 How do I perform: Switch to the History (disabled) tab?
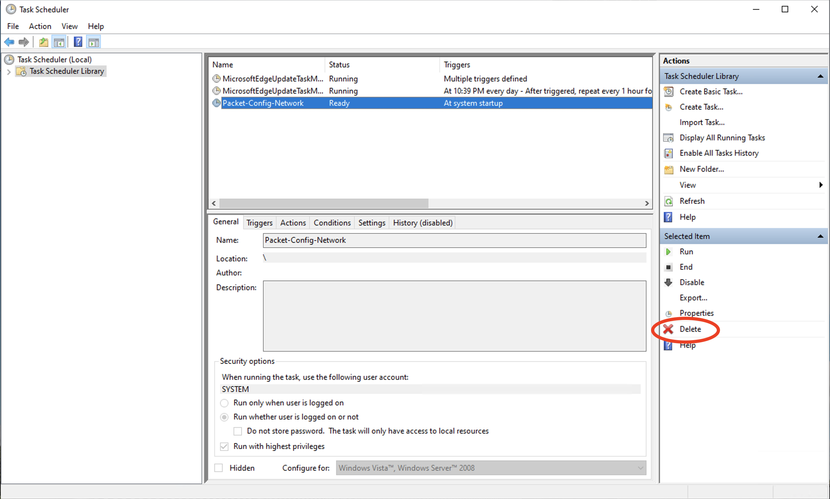pyautogui.click(x=423, y=223)
